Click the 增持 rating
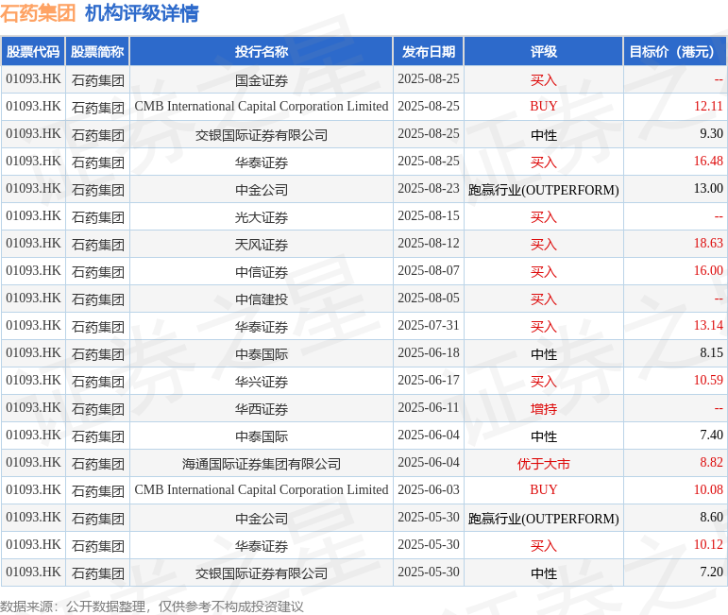This screenshot has width=728, height=615. [x=544, y=409]
